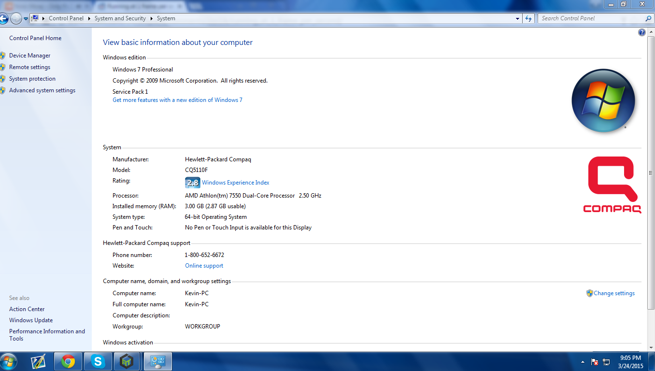The width and height of the screenshot is (655, 371).
Task: Click the shield icon beside Advanced system settings
Action: [x=2, y=90]
